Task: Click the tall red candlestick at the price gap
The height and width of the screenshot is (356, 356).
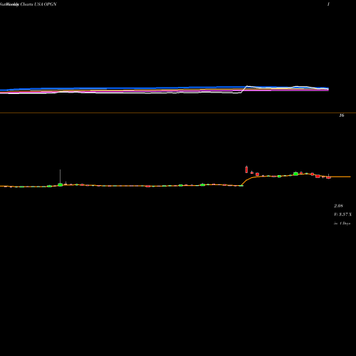Action: pos(246,169)
